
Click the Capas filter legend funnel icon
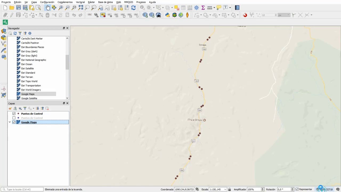coord(25,108)
